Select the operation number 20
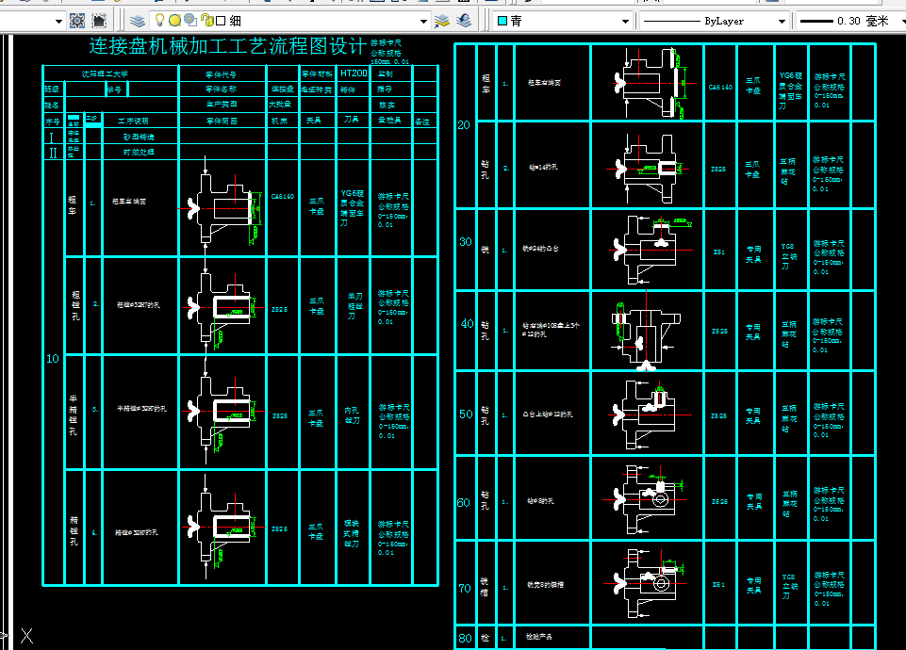 pos(464,125)
